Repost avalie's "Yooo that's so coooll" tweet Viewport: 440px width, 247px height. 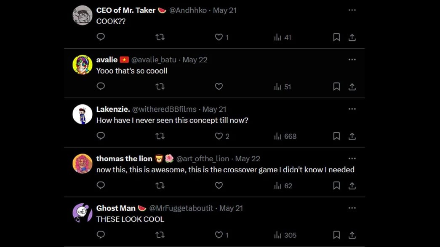[160, 87]
